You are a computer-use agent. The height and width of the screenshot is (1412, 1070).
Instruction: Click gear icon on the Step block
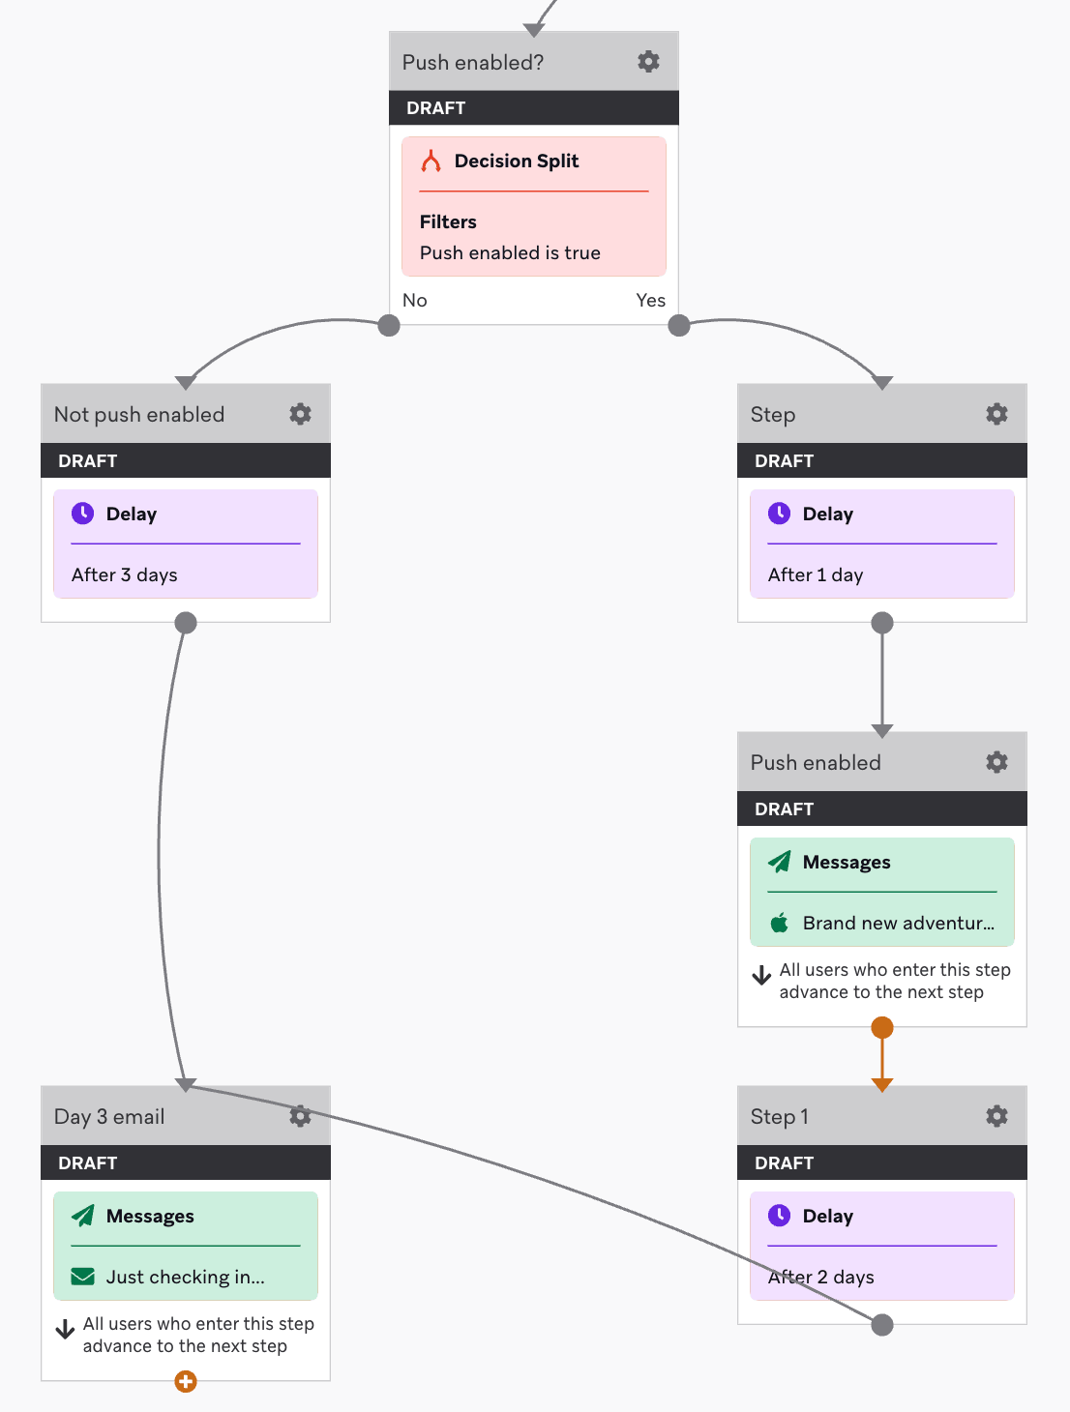coord(996,414)
